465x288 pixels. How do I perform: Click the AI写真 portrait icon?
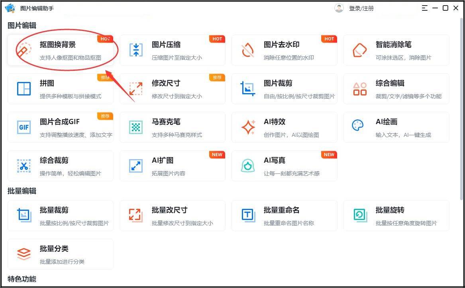coord(248,166)
